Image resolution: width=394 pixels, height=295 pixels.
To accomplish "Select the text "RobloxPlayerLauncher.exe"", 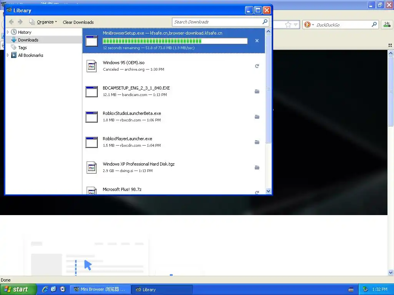I will [x=127, y=139].
